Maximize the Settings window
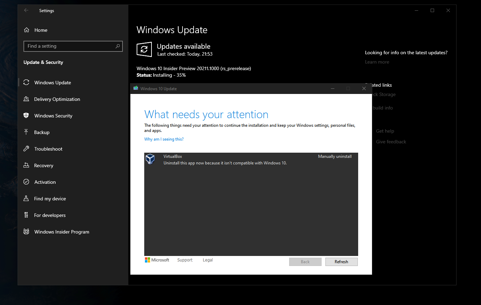This screenshot has width=481, height=305. click(x=432, y=10)
